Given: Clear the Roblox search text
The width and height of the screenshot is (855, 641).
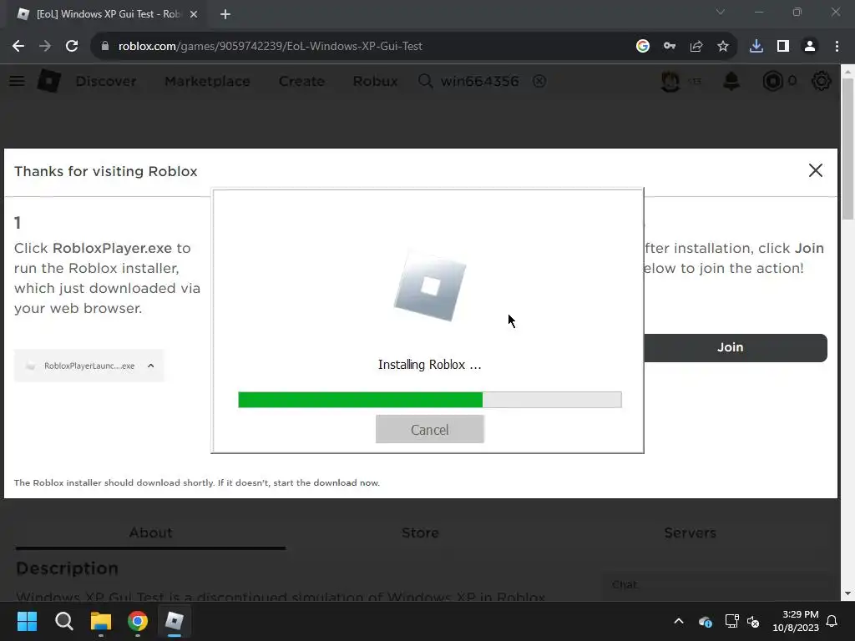Looking at the screenshot, I should pos(539,81).
